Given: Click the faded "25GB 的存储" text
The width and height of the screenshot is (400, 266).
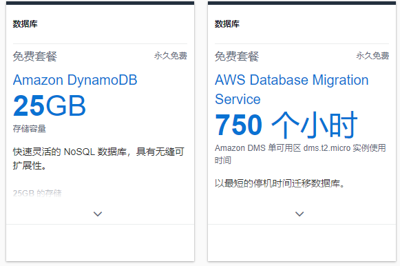Looking at the screenshot, I should pyautogui.click(x=37, y=193).
